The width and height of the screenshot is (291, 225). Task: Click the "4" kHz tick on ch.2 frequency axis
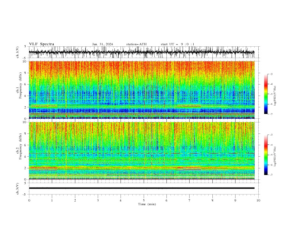tap(26, 157)
